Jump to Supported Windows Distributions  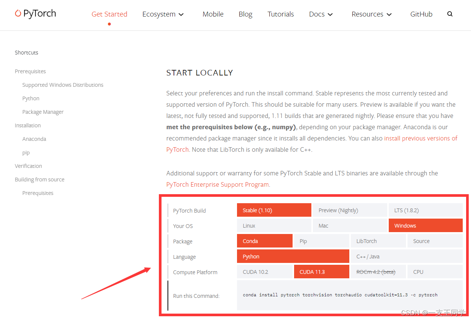(x=63, y=85)
